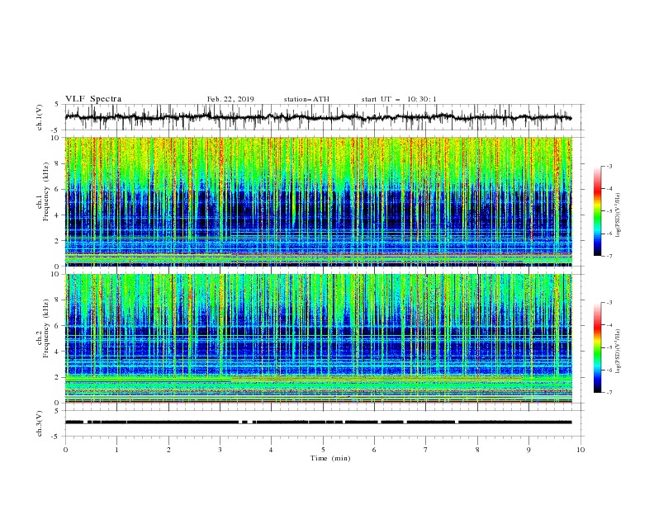The width and height of the screenshot is (654, 505).
Task: Click the ch.1 PSD color scale bar
Action: click(x=598, y=211)
